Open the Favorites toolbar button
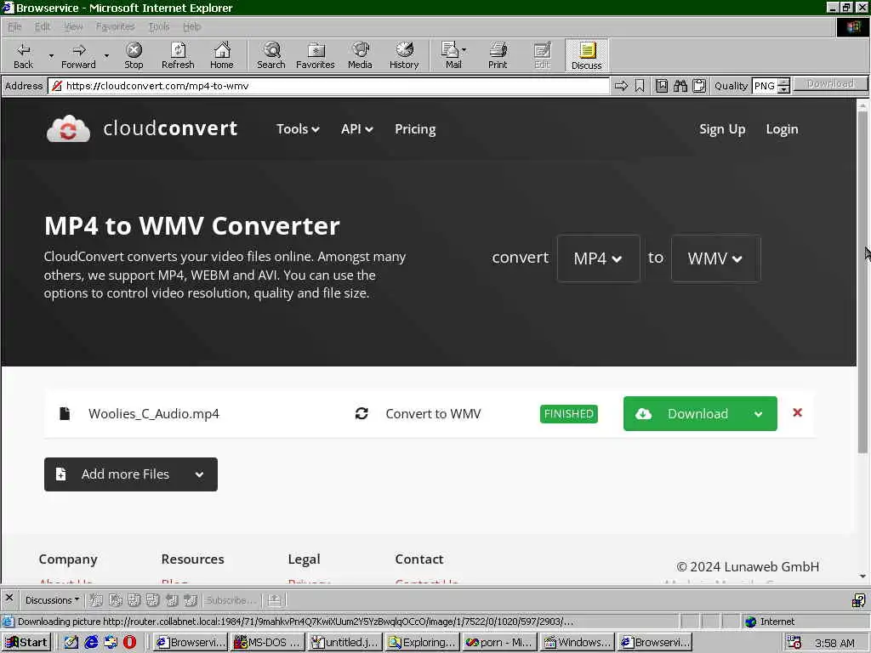The image size is (871, 653). (316, 55)
